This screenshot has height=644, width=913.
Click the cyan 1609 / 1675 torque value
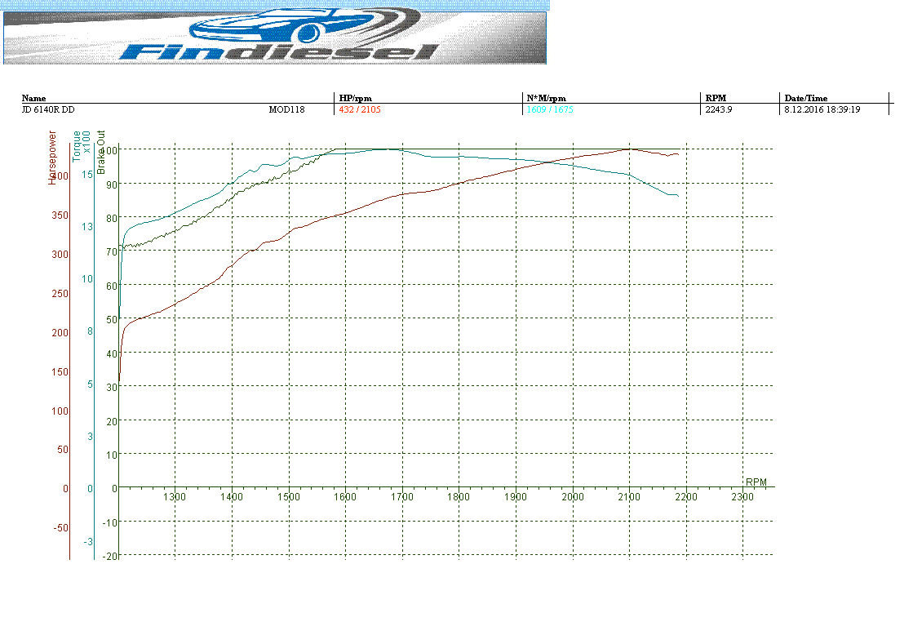tap(550, 109)
